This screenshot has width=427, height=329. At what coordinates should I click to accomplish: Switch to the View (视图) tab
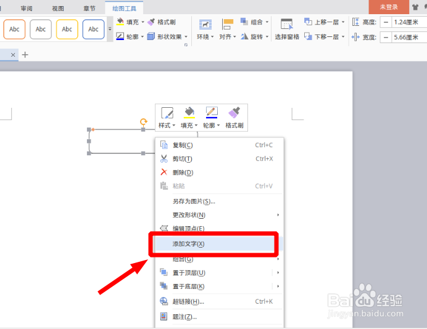(58, 9)
